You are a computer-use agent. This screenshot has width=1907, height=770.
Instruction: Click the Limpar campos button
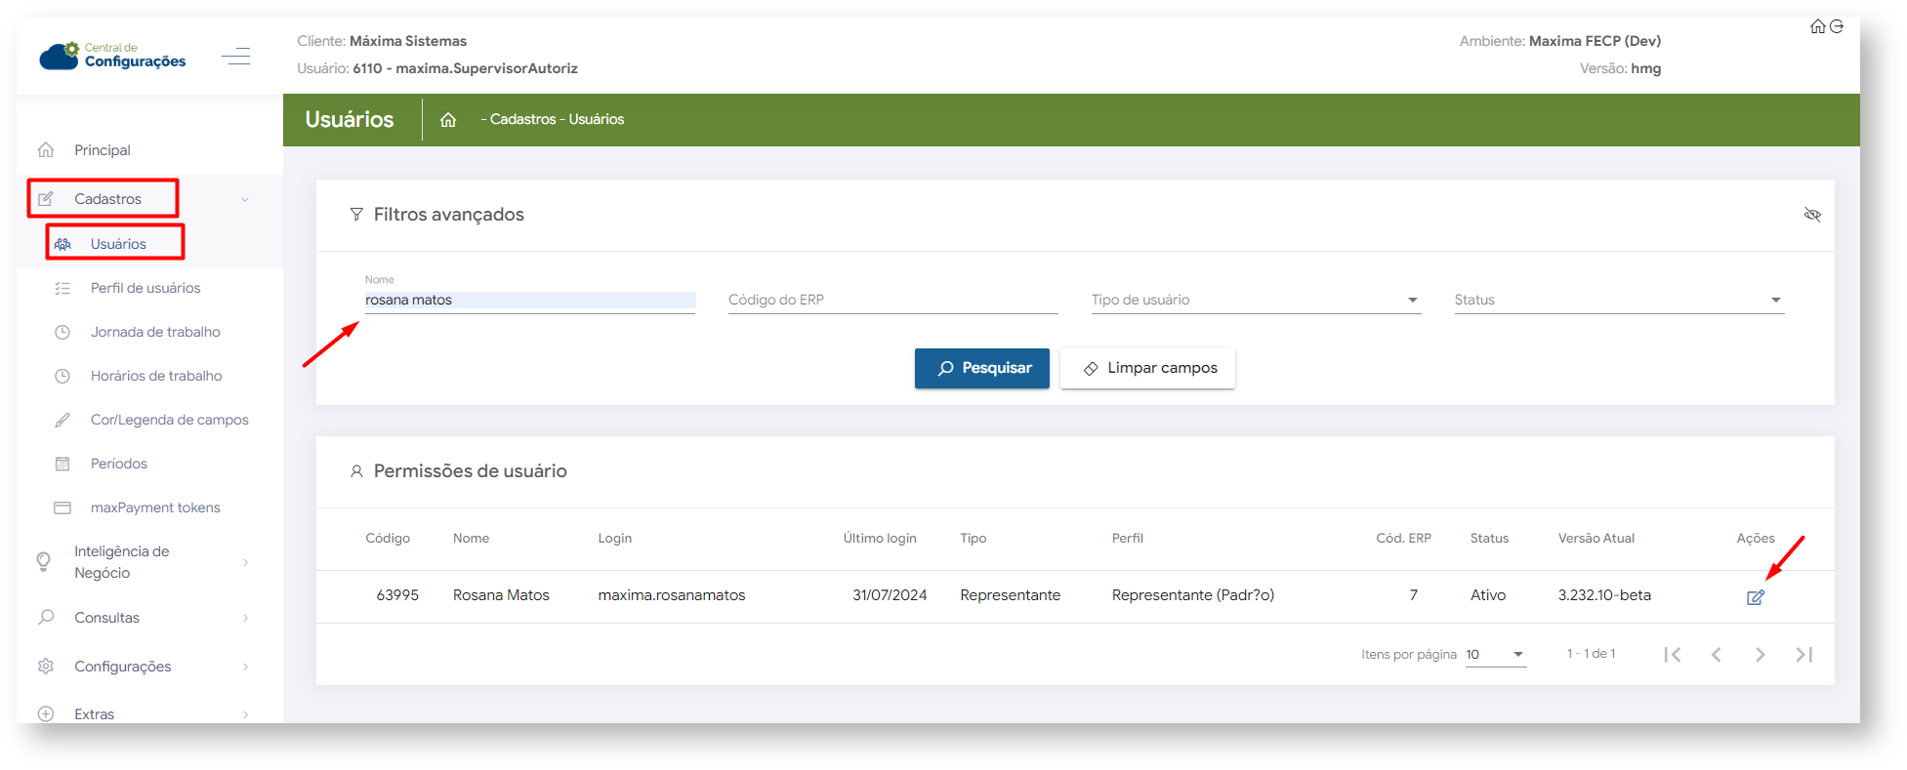1147,368
